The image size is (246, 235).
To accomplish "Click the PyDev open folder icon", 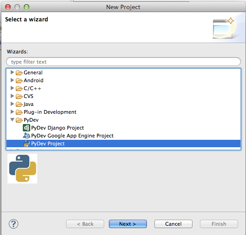I will pyautogui.click(x=19, y=120).
